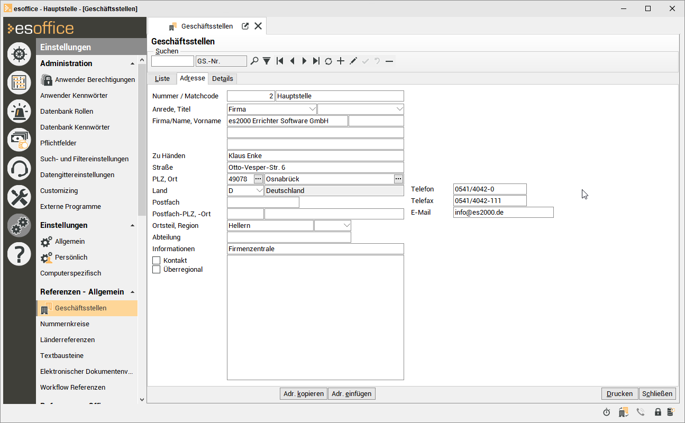Click the Adr. kopieren button
685x423 pixels.
tap(303, 393)
